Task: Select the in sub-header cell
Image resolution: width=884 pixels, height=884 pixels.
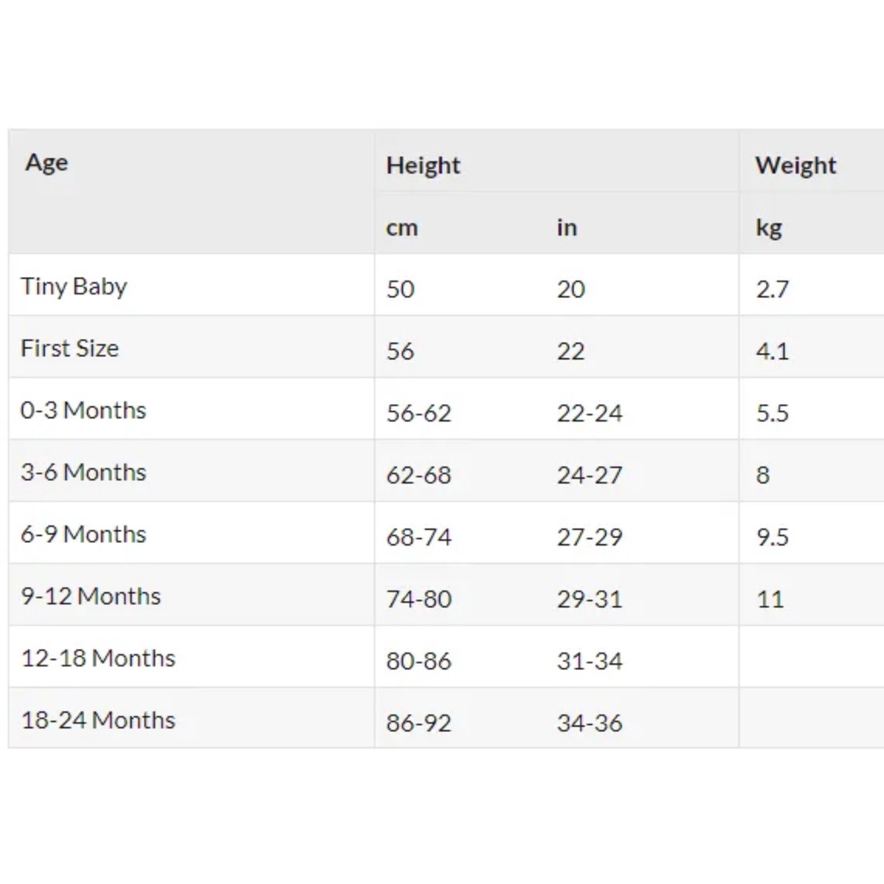Action: tap(566, 228)
